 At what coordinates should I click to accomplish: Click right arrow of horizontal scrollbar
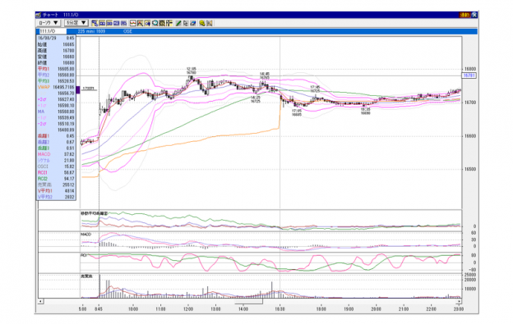[x=460, y=301]
